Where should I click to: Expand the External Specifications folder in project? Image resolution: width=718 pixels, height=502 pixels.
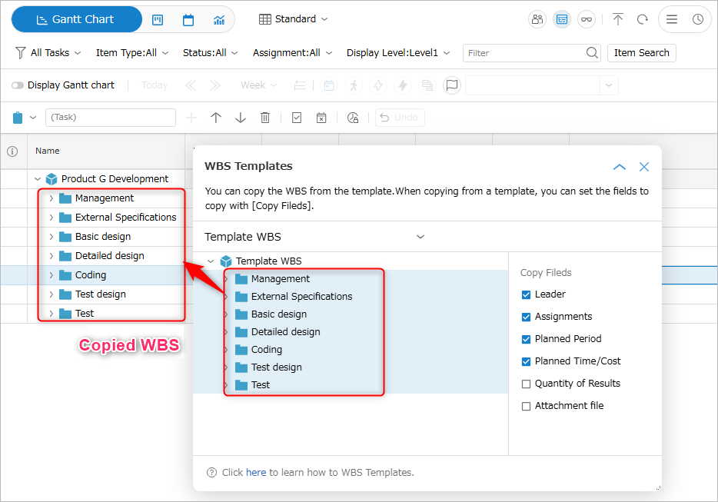tap(52, 218)
